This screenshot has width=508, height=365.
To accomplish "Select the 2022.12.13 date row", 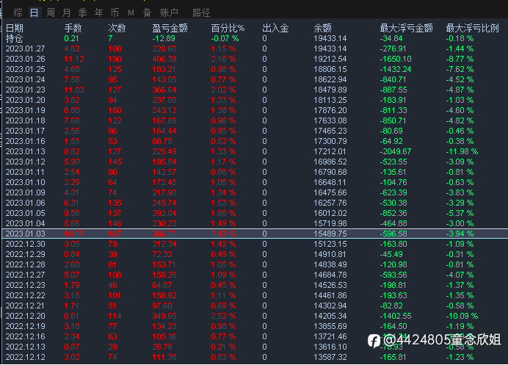I will [255, 347].
